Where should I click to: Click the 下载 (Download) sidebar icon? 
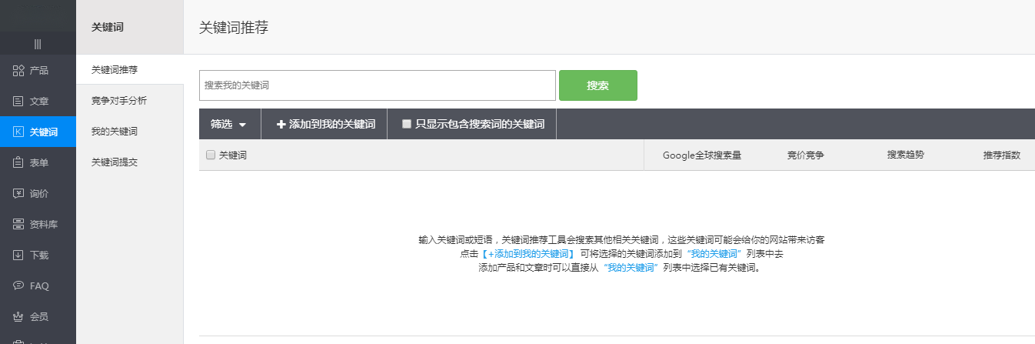(x=19, y=255)
